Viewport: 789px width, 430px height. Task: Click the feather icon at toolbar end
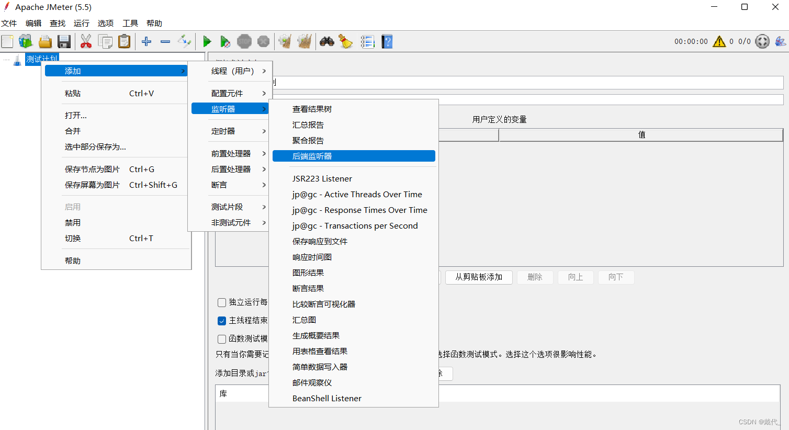[780, 41]
